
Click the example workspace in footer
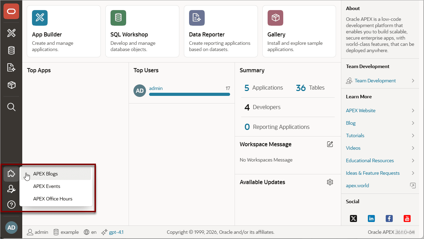point(70,232)
